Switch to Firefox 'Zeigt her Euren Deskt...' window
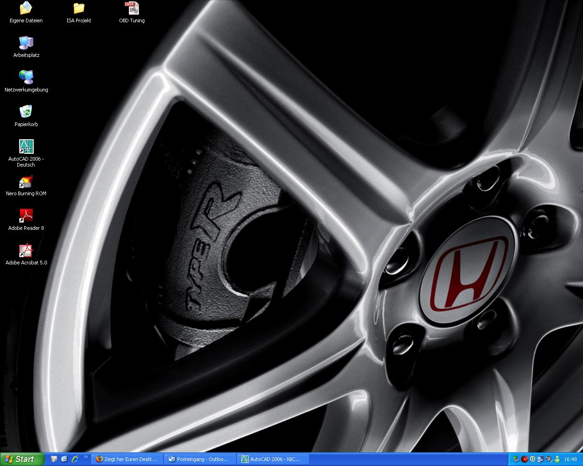 pos(127,459)
